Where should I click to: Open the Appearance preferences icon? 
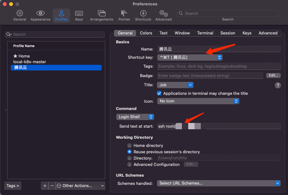click(40, 15)
